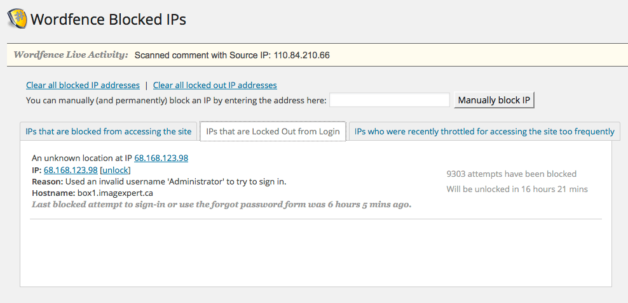Click the 'You can manually (and permanently) block' instruction text

click(x=176, y=100)
